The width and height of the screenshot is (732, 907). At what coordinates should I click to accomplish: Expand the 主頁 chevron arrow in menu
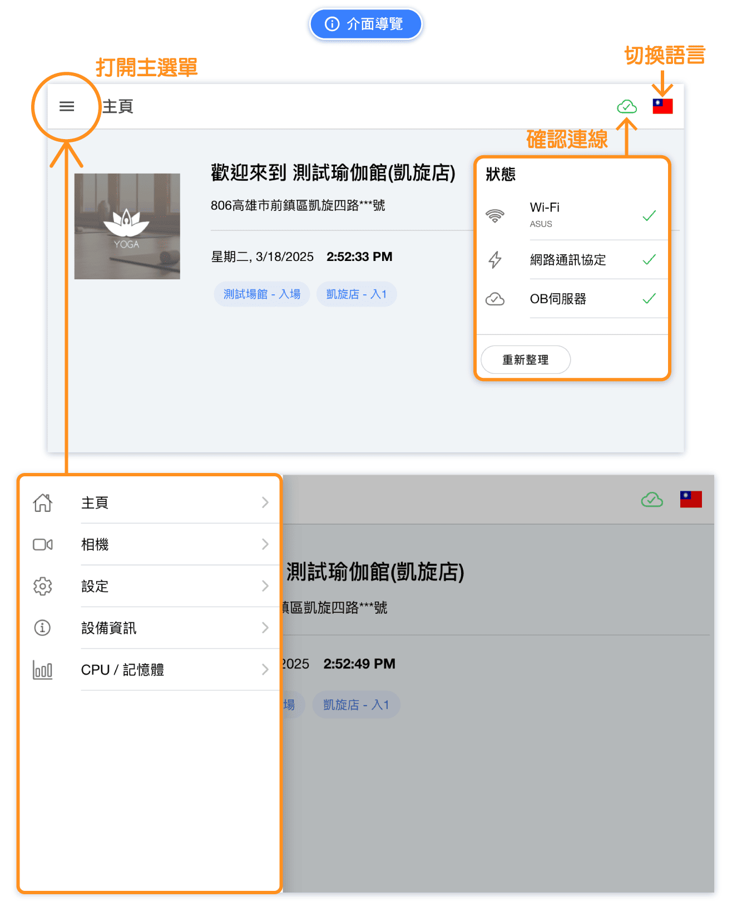265,502
